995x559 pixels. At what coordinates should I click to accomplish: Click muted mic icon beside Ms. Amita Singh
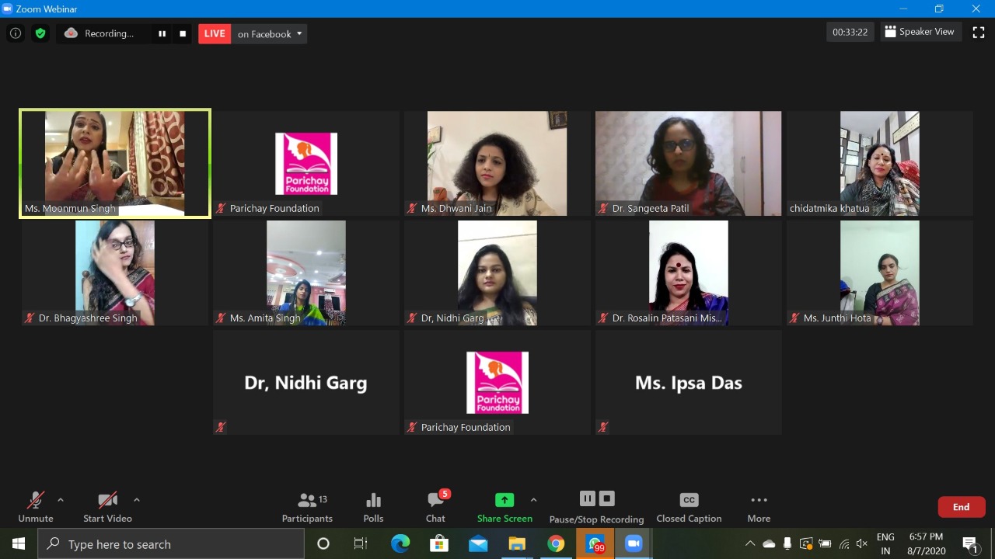221,318
